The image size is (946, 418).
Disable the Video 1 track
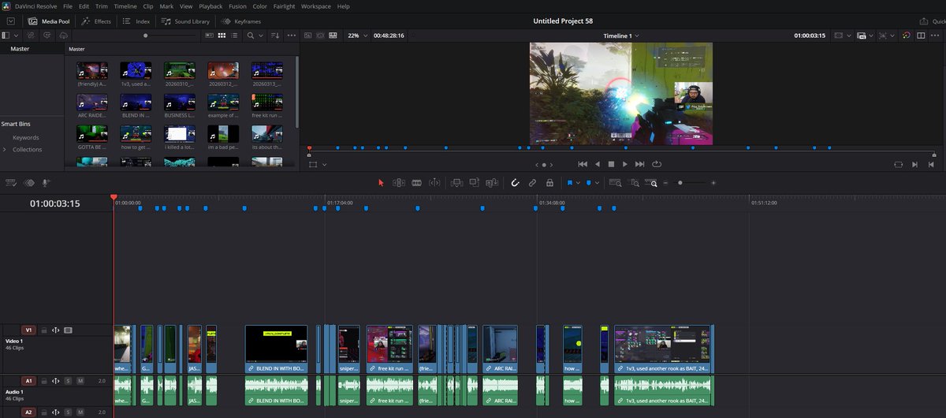[x=68, y=330]
